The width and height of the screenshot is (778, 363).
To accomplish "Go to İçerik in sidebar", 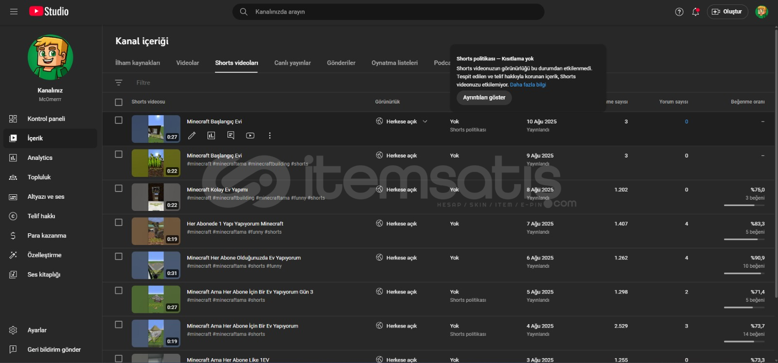I will pyautogui.click(x=50, y=138).
